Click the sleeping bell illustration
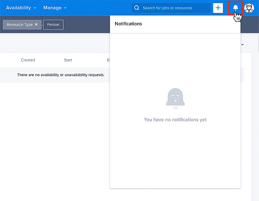The width and height of the screenshot is (259, 201). [x=175, y=98]
